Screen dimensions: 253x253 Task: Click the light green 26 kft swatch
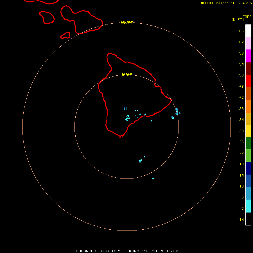(248, 156)
